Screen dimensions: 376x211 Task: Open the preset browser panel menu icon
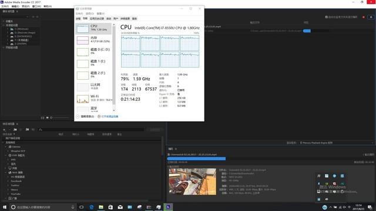[x=17, y=124]
